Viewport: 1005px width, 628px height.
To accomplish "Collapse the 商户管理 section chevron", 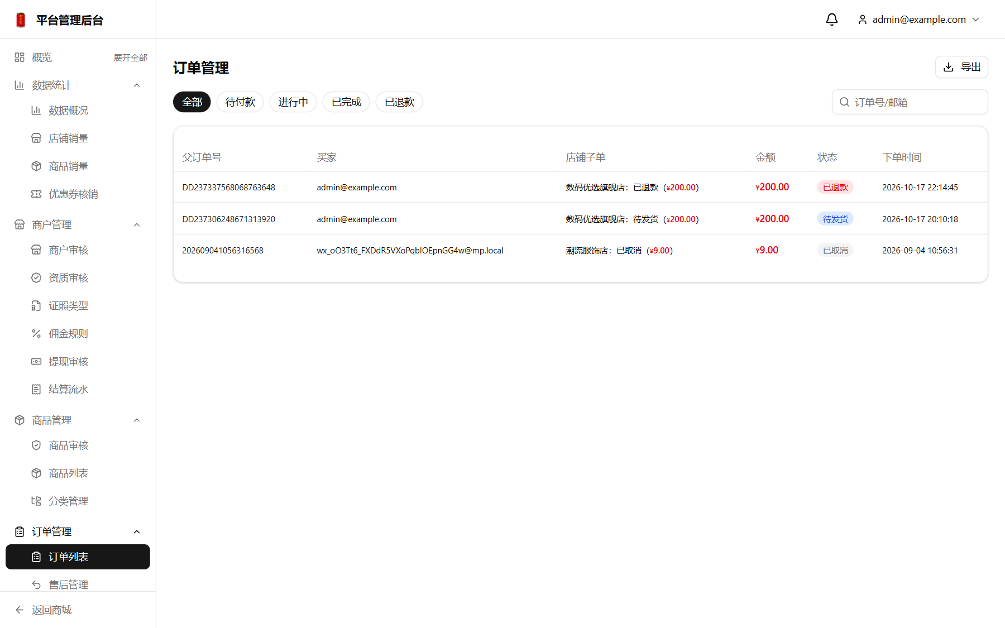I will click(137, 225).
